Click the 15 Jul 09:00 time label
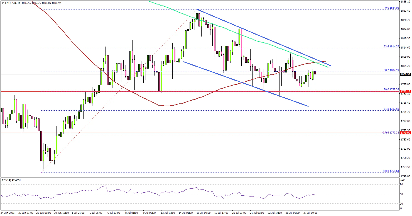The width and height of the screenshot is (412, 216). pyautogui.click(x=203, y=213)
